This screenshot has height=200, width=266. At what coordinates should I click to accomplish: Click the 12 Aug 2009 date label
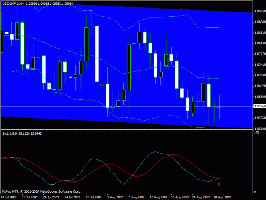coord(158,197)
